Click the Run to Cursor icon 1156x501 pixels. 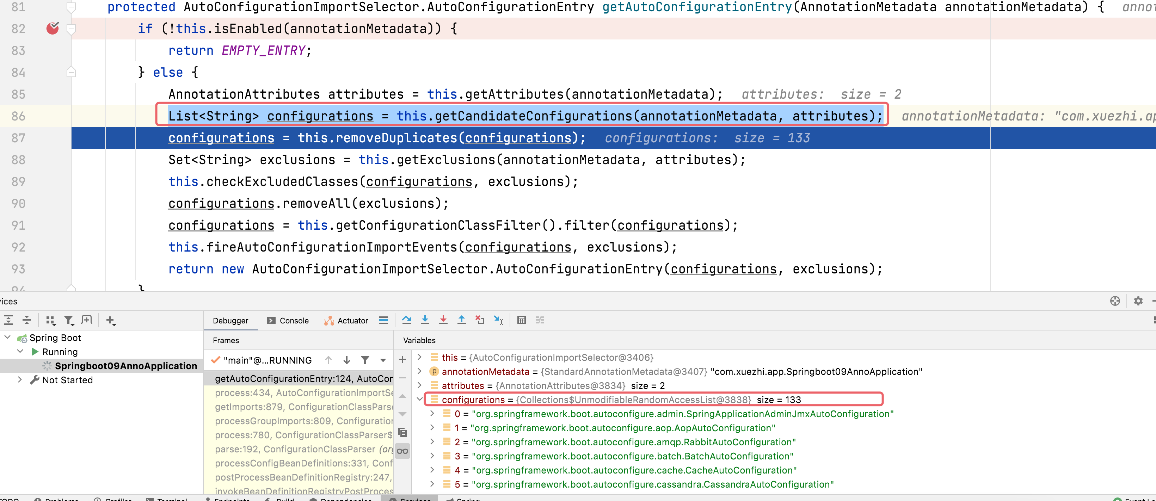(x=498, y=320)
